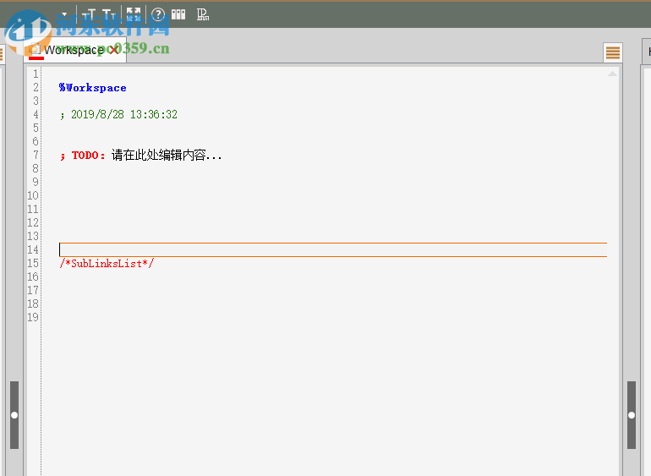Click the date comment 2019/8/28 13:36:32
Screen dimensions: 651x476
coord(118,115)
